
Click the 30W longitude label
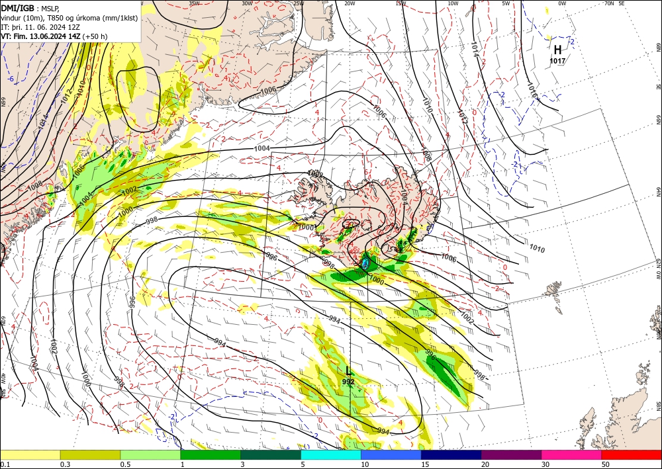pos(247,3)
